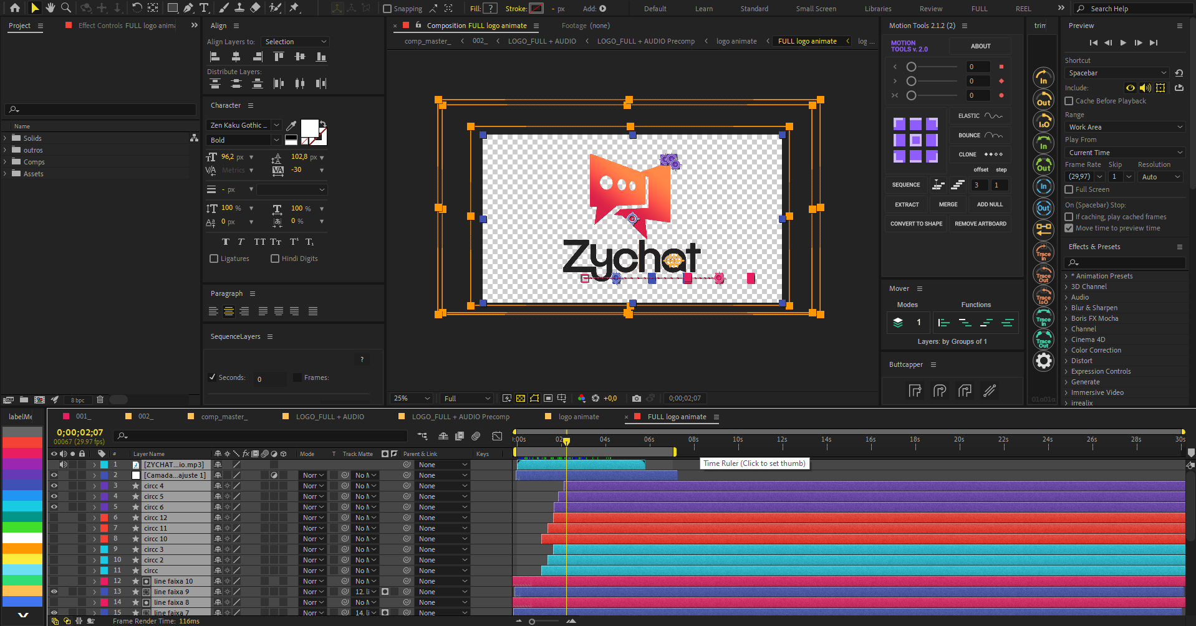This screenshot has width=1196, height=626.
Task: Enable Ligatures checkbox
Action: (x=214, y=258)
